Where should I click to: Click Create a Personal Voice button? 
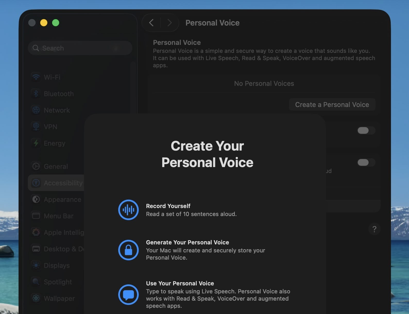[x=332, y=104]
